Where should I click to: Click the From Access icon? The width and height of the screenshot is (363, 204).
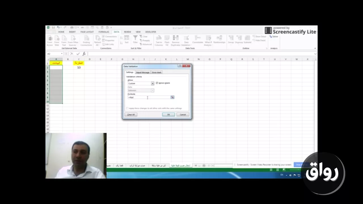(x=50, y=41)
